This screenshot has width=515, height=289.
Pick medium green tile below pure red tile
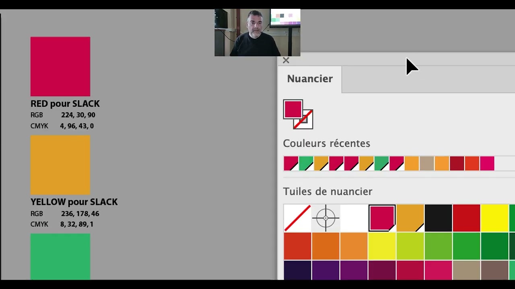pos(466,246)
